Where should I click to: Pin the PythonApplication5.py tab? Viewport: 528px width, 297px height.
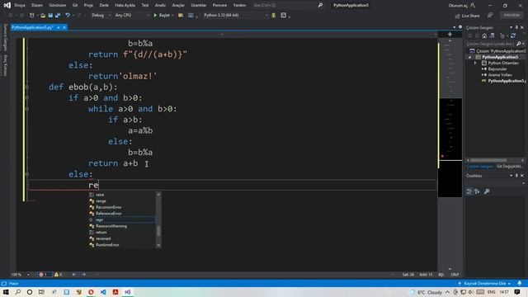click(58, 27)
